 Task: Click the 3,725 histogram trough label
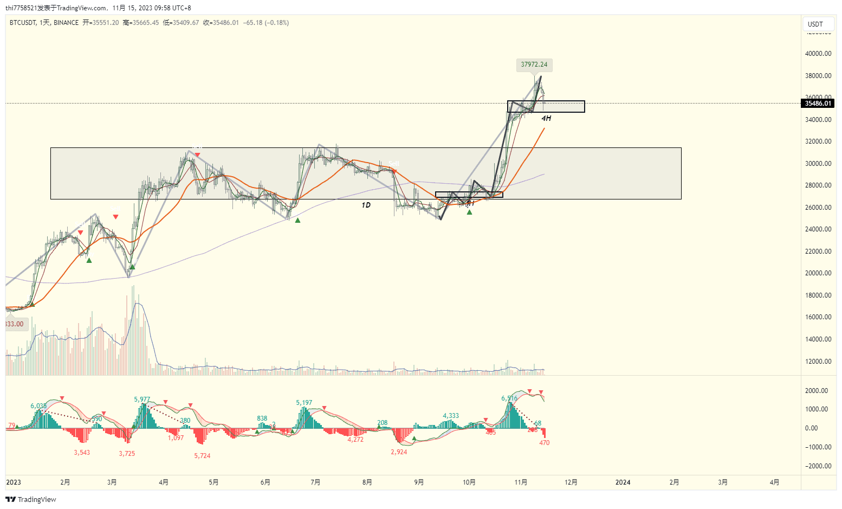tap(127, 454)
